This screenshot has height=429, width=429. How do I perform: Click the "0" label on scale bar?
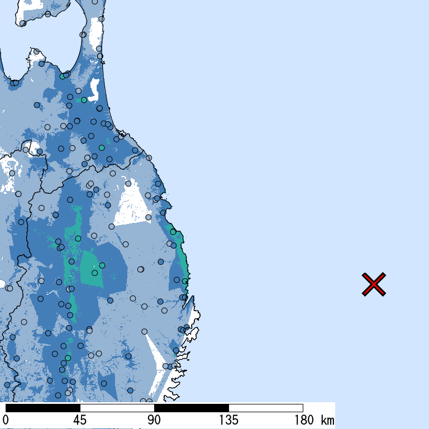[x=6, y=420]
